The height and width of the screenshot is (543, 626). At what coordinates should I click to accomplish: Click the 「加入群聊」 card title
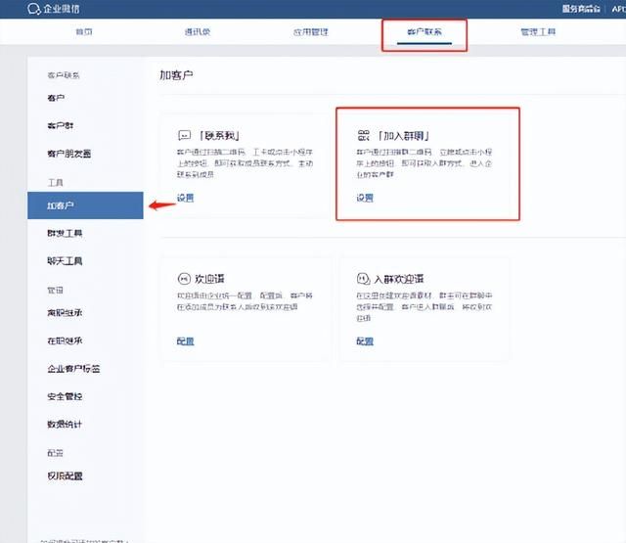click(x=403, y=136)
